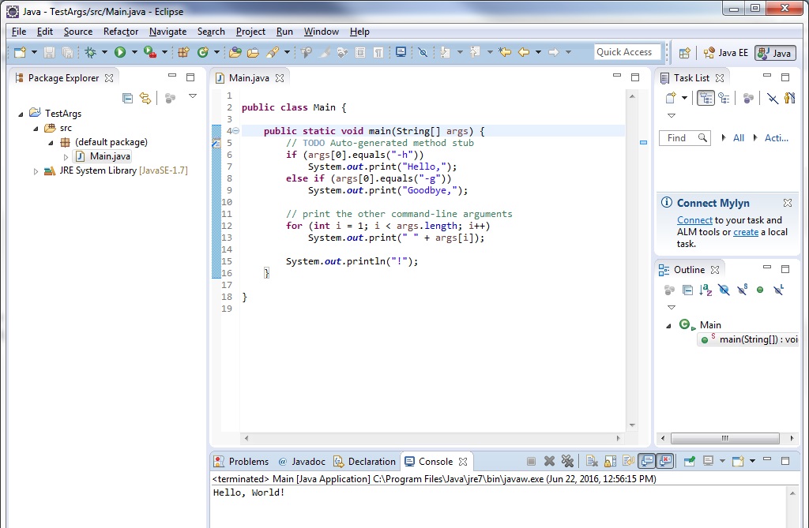The width and height of the screenshot is (809, 528).
Task: Click Pin Console icon
Action: pyautogui.click(x=690, y=462)
